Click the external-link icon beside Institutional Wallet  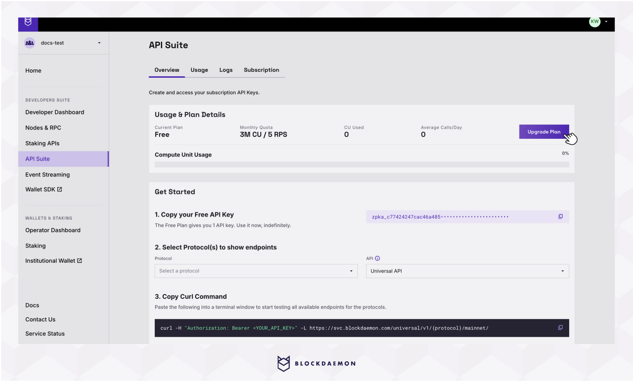[80, 261]
